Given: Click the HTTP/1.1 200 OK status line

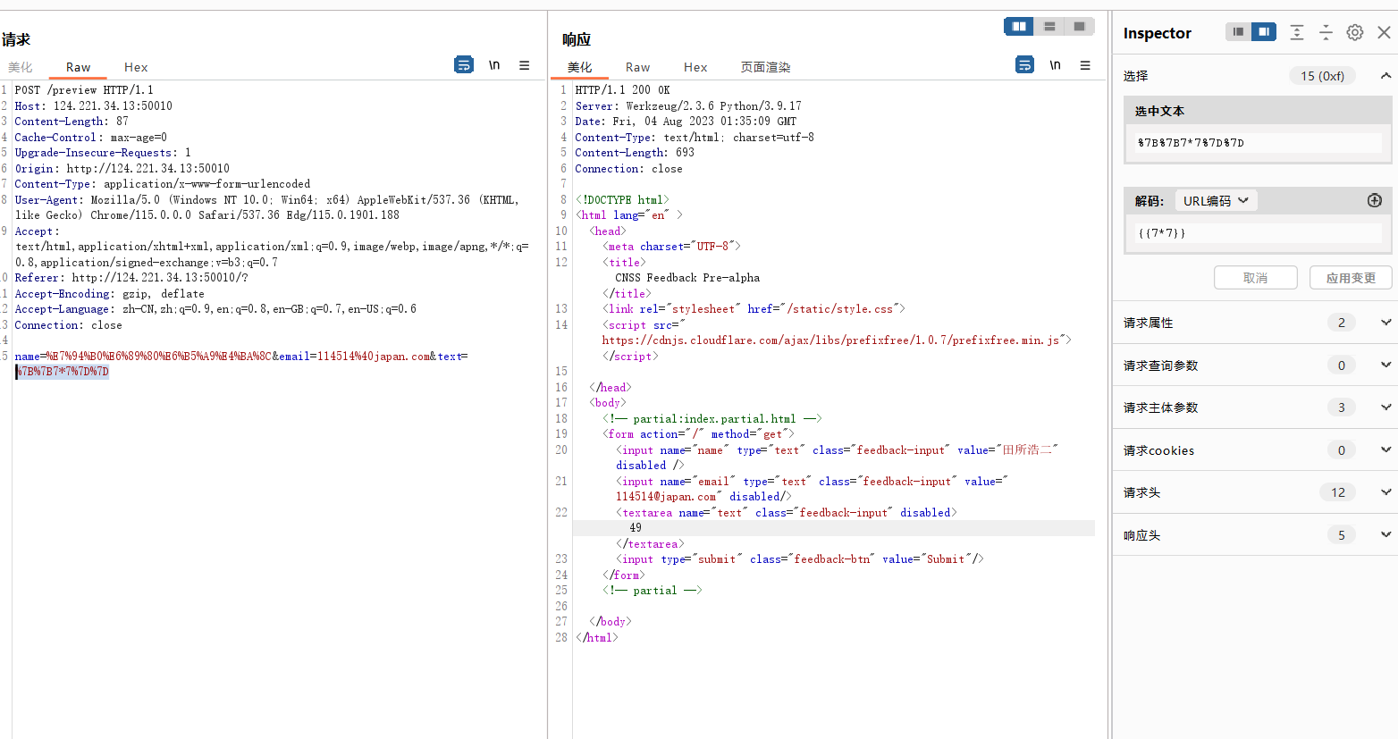Looking at the screenshot, I should 622,90.
